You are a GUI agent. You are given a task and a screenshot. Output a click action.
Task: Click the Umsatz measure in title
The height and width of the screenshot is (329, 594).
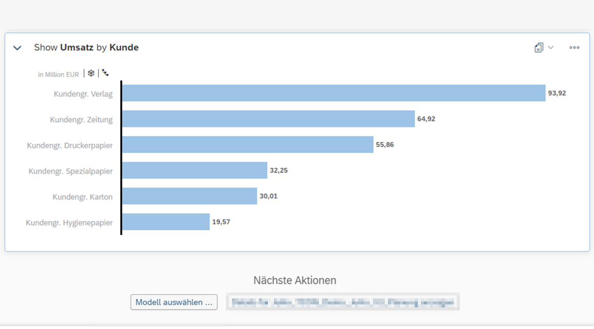click(77, 48)
